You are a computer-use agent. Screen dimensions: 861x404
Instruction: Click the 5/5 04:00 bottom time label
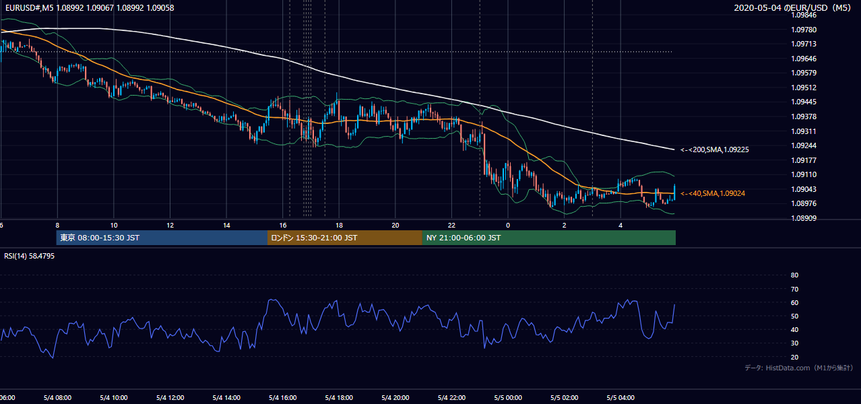(x=621, y=398)
